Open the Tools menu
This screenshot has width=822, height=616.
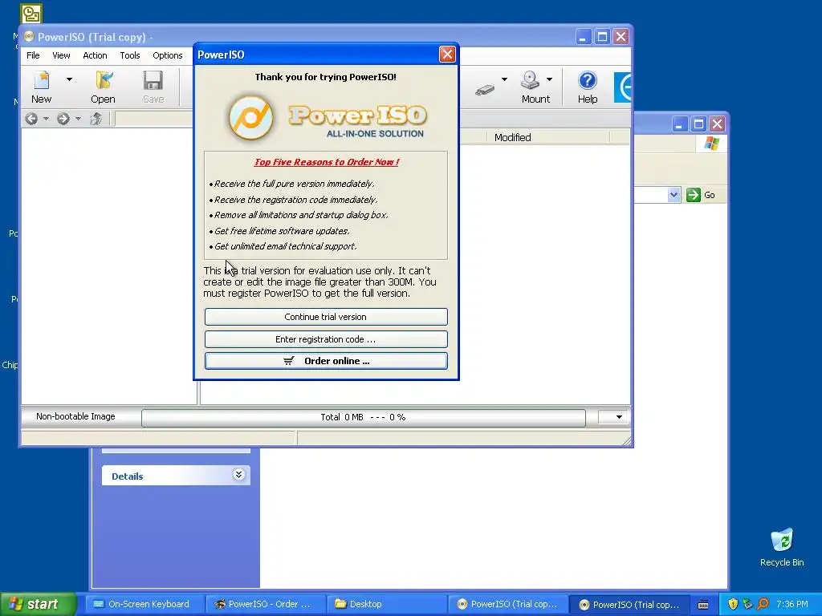pyautogui.click(x=129, y=55)
